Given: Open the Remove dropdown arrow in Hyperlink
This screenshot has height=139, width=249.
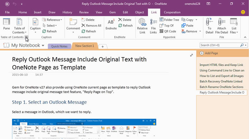Looking at the screenshot, I should click(200, 31).
